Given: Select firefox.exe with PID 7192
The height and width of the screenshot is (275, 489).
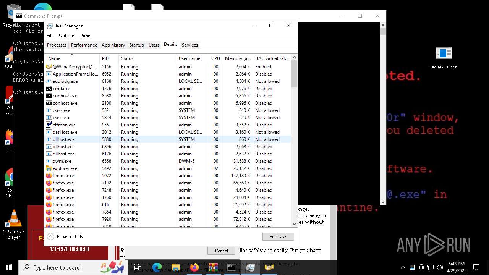Looking at the screenshot, I should pyautogui.click(x=168, y=183).
